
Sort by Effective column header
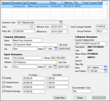pyautogui.click(x=68, y=3)
